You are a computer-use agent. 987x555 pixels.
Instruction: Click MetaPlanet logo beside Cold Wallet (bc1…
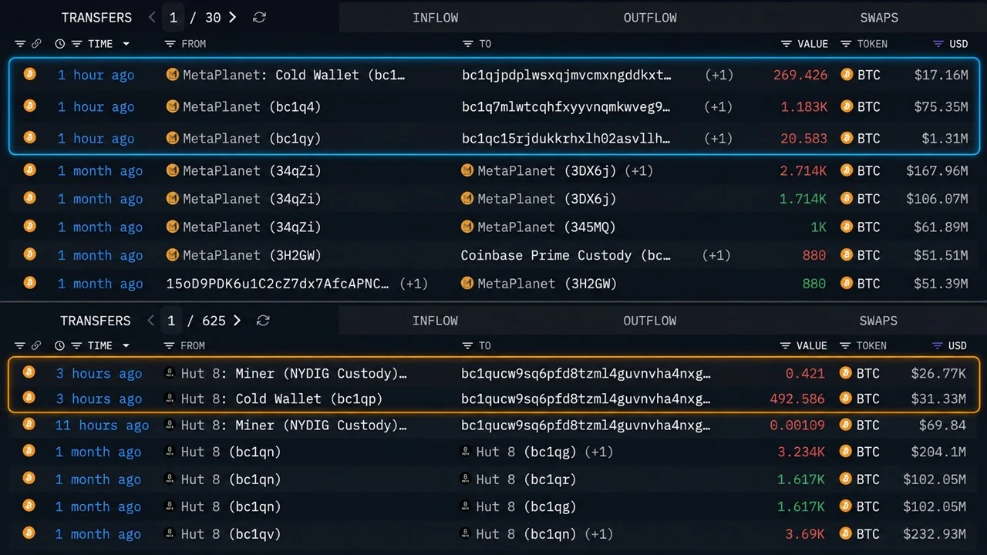click(173, 75)
